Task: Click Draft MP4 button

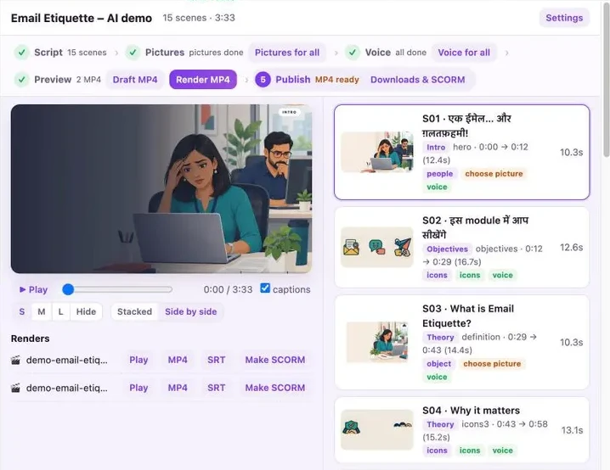Action: [135, 80]
